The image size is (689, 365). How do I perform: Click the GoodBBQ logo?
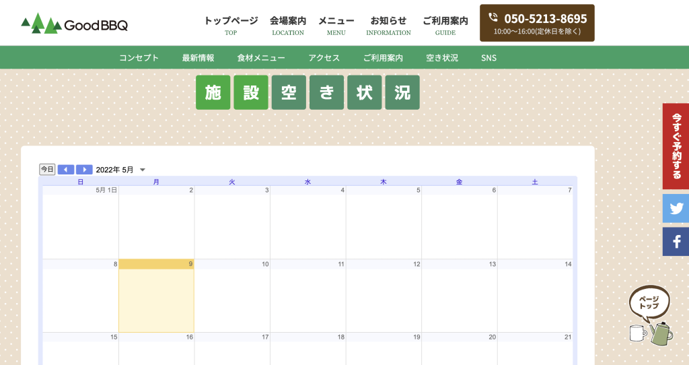(74, 24)
